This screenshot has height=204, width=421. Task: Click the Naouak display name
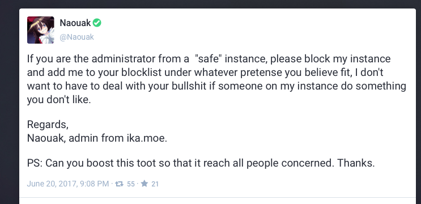point(75,23)
